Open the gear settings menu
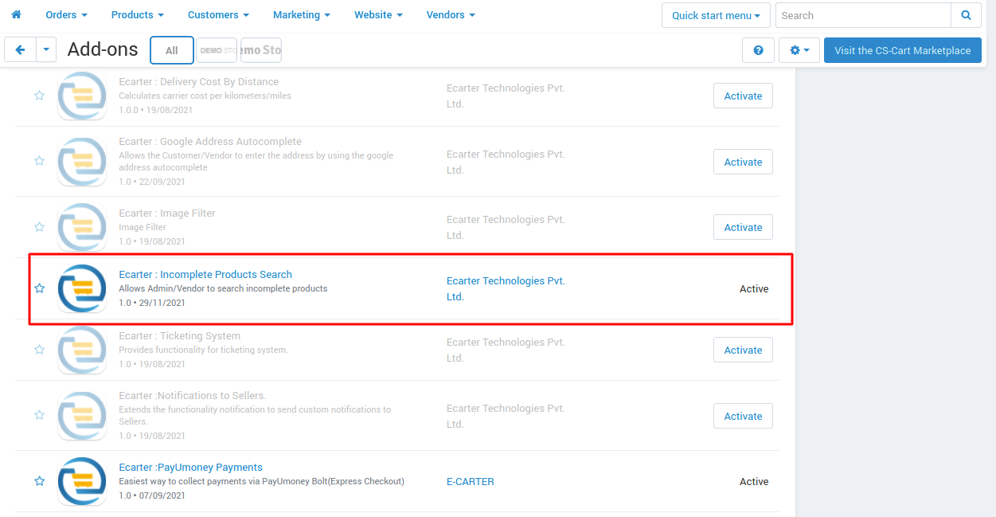The image size is (996, 517). tap(799, 50)
